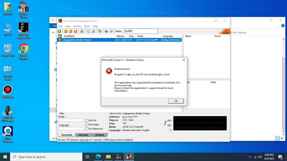
Task: Click the About info toolbar icon
Action: pos(111,31)
